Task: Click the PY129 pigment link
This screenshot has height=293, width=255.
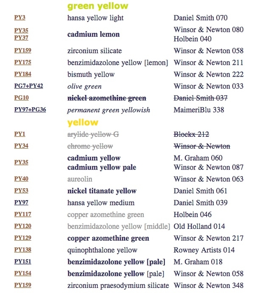Action: (x=23, y=238)
